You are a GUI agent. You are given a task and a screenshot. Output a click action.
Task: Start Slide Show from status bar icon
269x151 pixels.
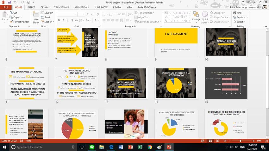(225, 141)
